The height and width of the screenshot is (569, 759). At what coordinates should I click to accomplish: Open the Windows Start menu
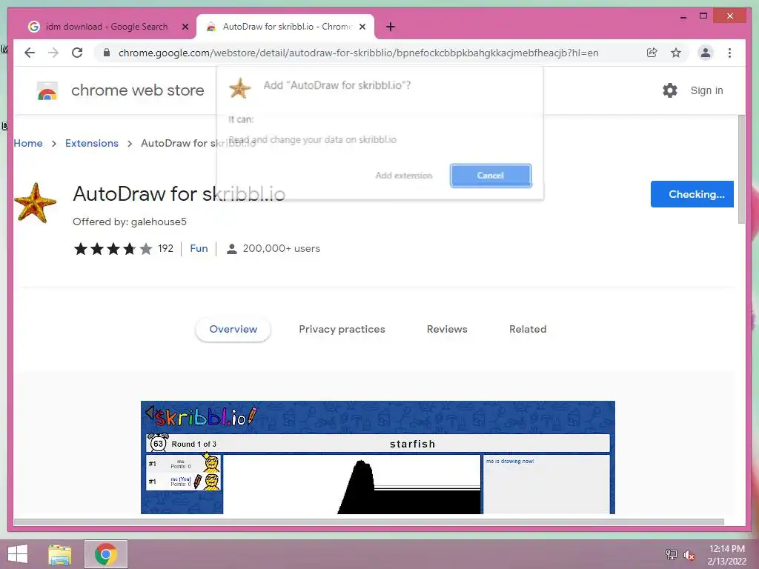18,554
